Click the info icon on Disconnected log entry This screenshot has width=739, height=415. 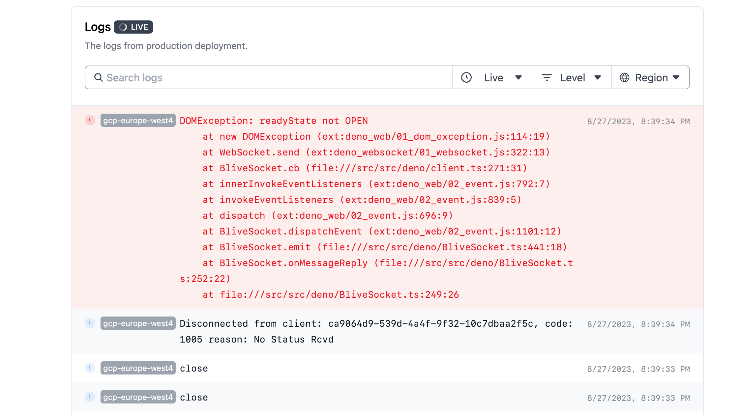[x=90, y=323]
